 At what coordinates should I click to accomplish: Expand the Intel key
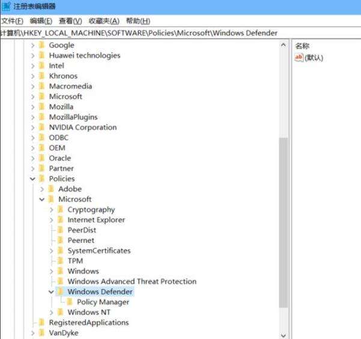(32, 66)
